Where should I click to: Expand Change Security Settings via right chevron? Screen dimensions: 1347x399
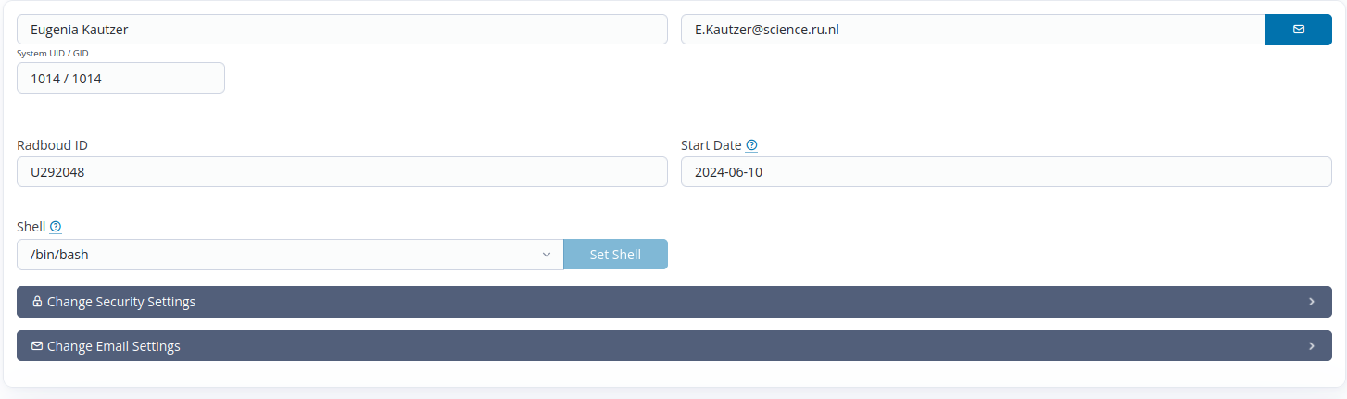tap(1312, 302)
